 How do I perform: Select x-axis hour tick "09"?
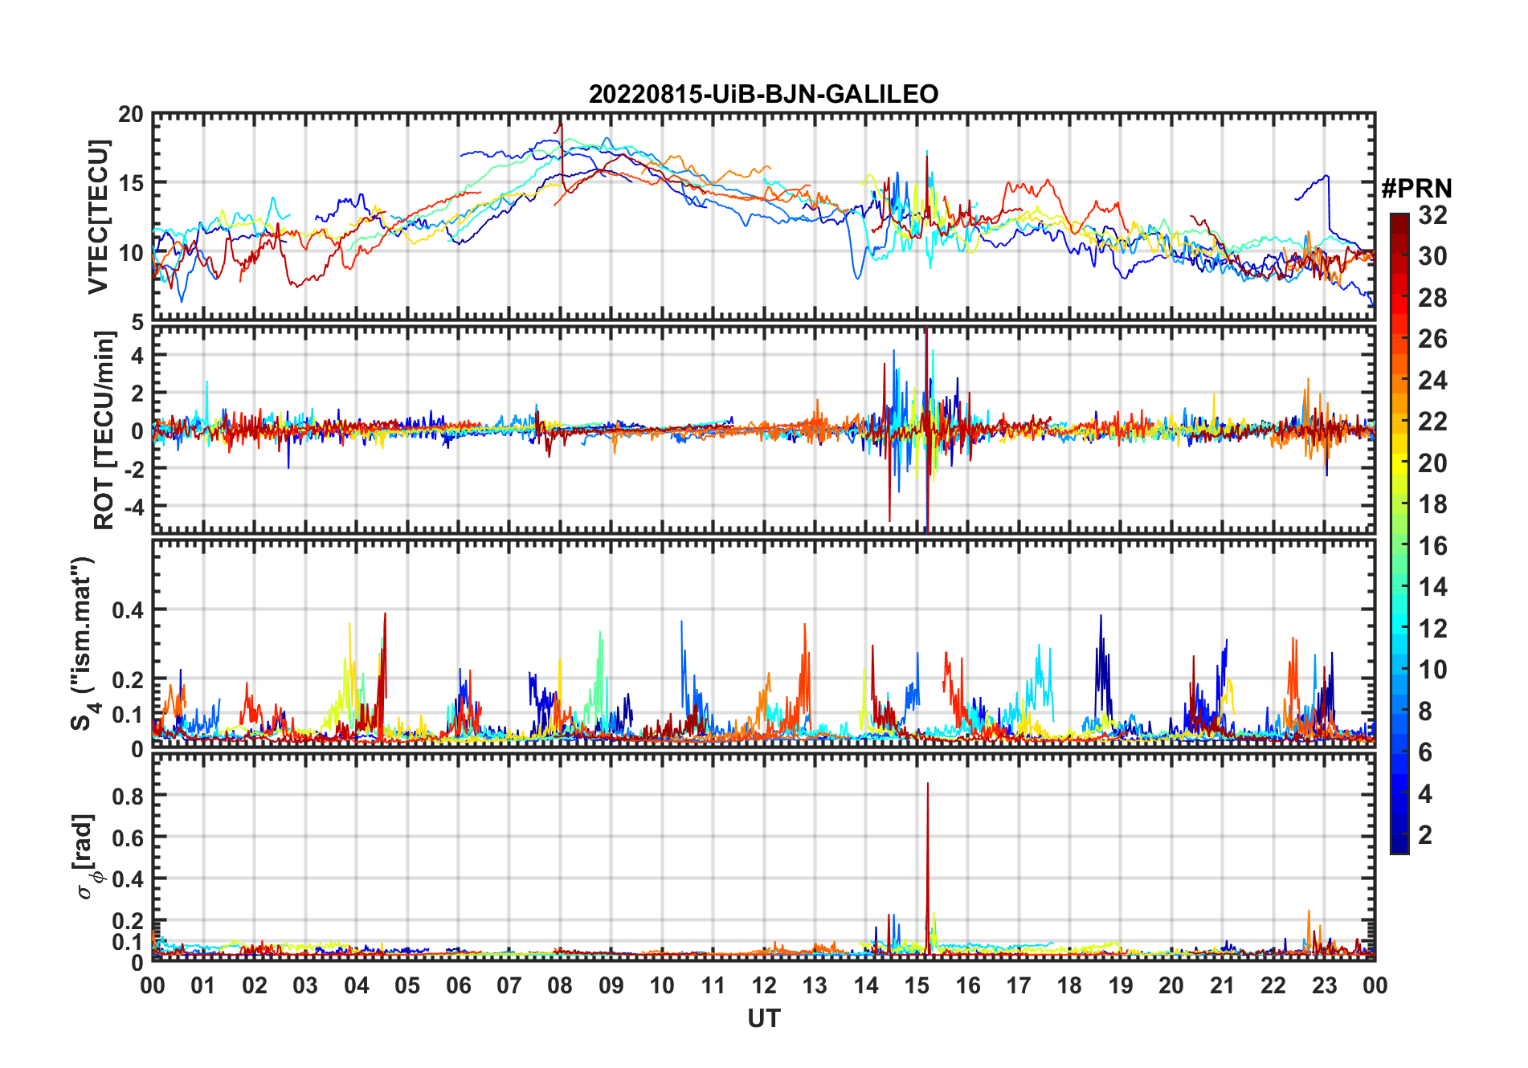coord(611,985)
